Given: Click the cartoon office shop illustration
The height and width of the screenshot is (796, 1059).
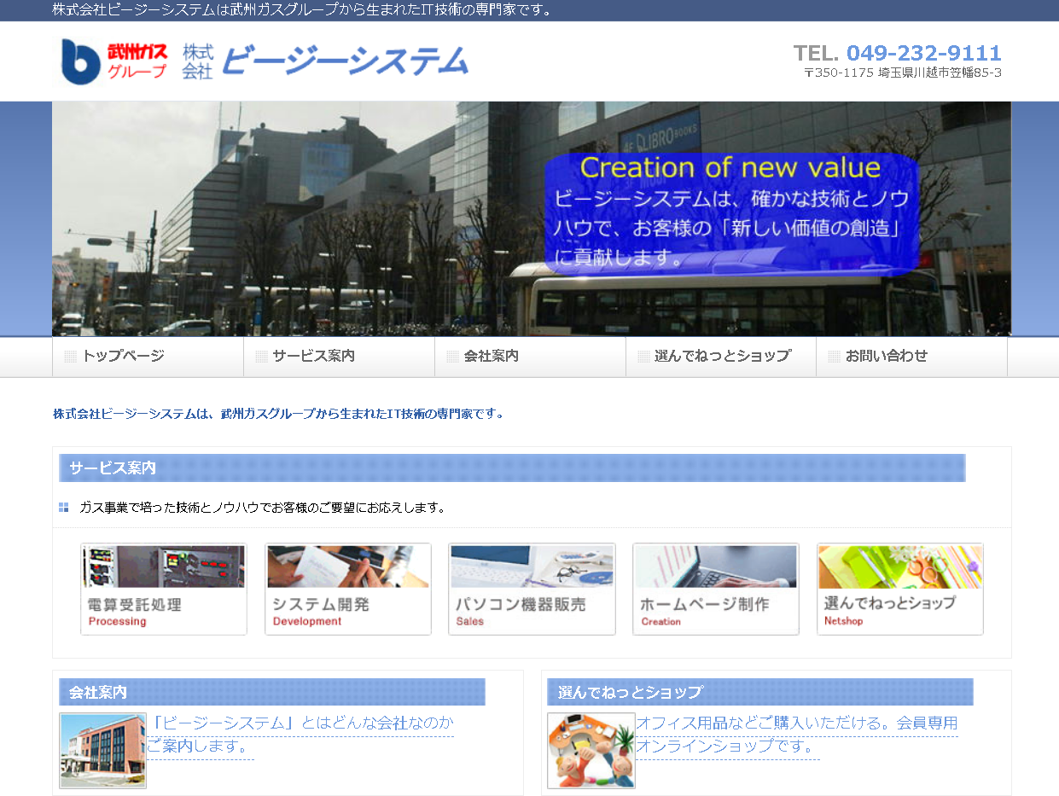Looking at the screenshot, I should pos(591,751).
